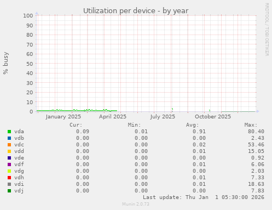Click vda max value 80.40
The image size is (272, 210).
[x=256, y=132]
